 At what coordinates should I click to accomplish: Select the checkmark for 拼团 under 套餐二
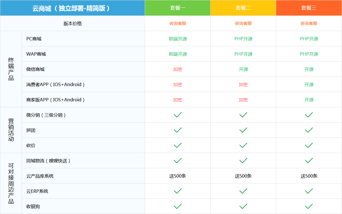[x=243, y=130]
